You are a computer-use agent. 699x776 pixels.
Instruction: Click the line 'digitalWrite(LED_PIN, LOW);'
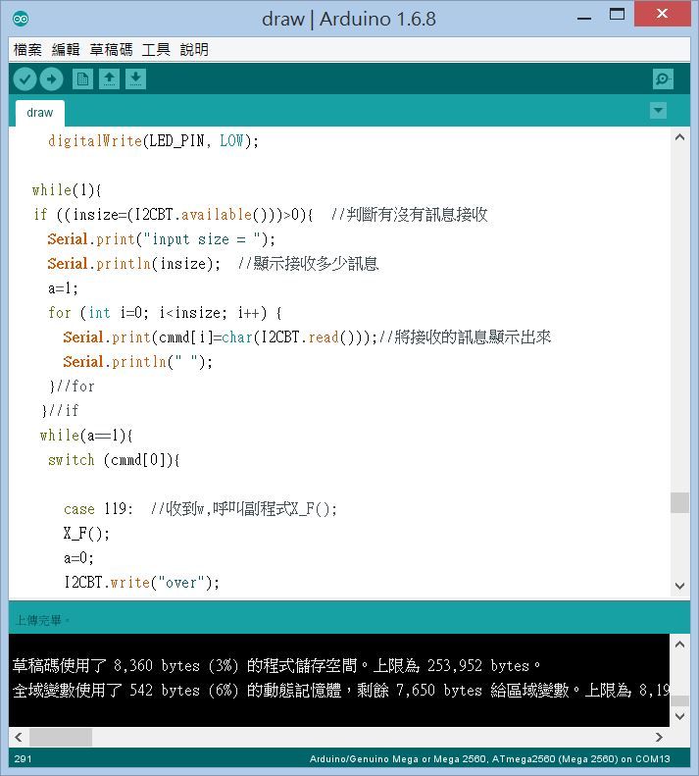click(153, 141)
